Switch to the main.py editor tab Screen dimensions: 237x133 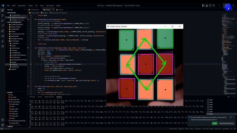[61, 10]
